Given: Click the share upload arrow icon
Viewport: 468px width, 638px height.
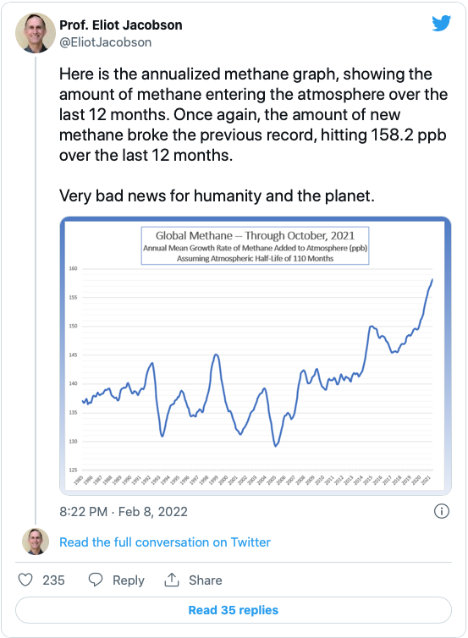Looking at the screenshot, I should tap(172, 580).
